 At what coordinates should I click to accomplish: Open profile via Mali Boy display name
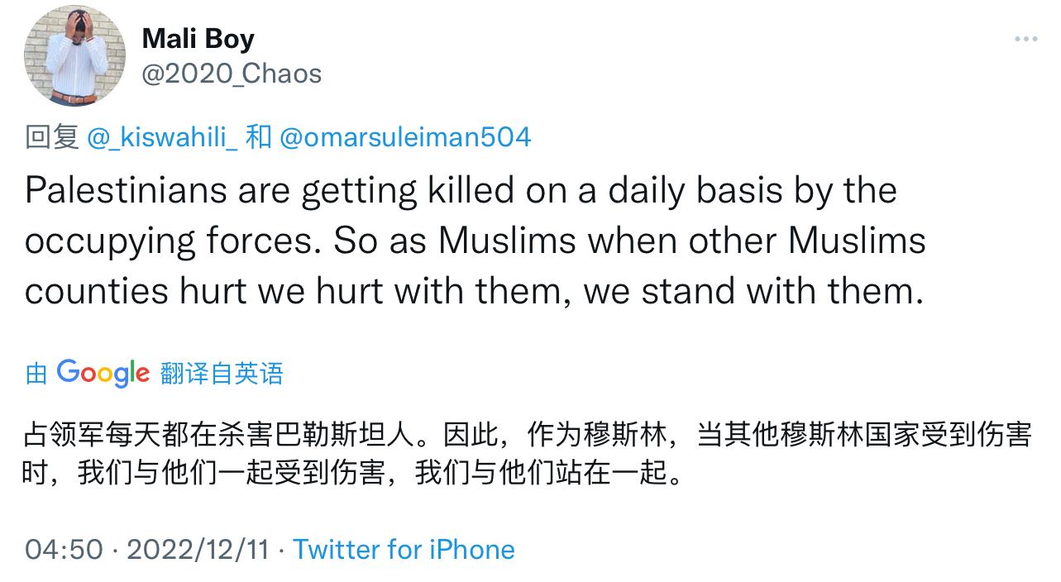click(x=199, y=38)
